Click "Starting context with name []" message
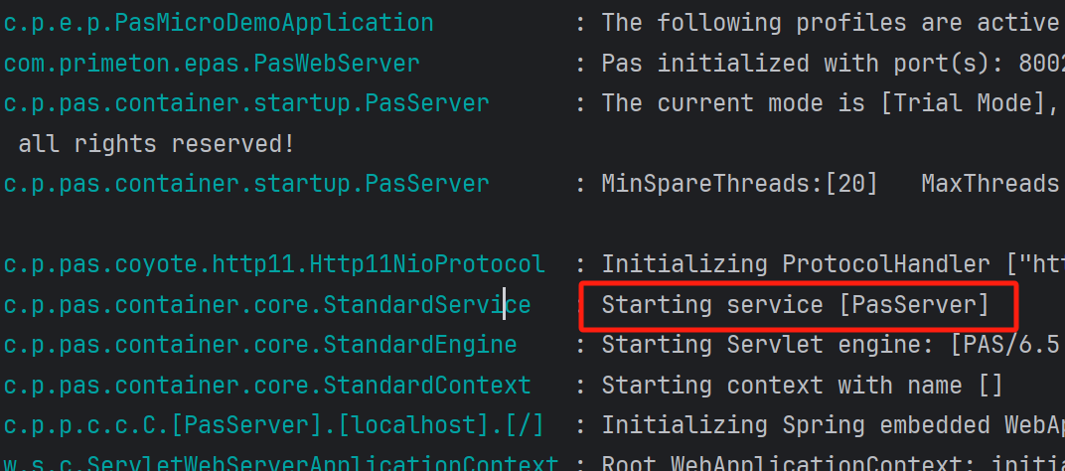Viewport: 1065px width, 471px height. (802, 386)
